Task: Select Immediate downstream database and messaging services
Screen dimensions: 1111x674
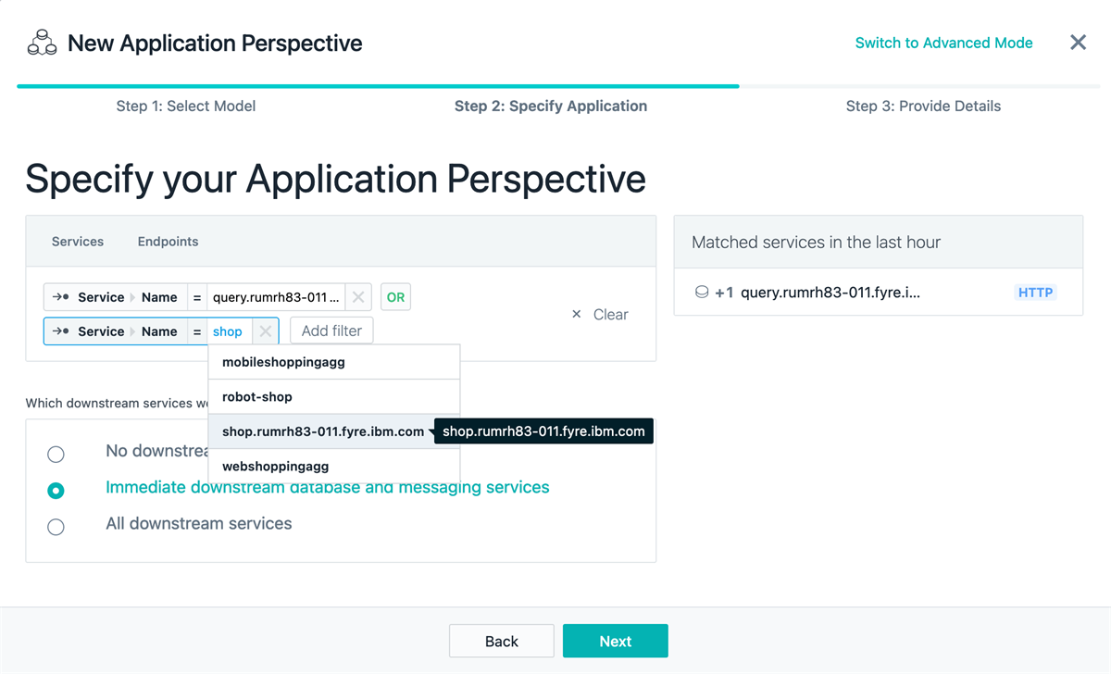Action: coord(56,490)
